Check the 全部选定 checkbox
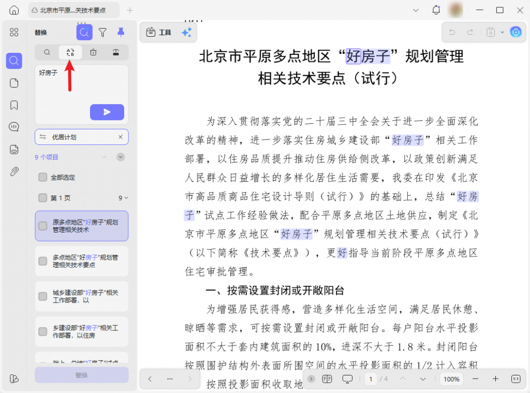The width and height of the screenshot is (530, 393). pyautogui.click(x=43, y=178)
